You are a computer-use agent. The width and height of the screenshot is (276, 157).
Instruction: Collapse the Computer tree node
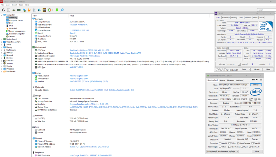point(2,15)
